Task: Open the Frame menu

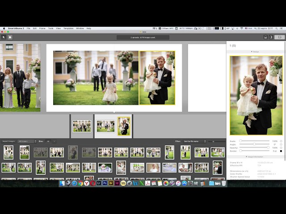Action: pos(42,28)
